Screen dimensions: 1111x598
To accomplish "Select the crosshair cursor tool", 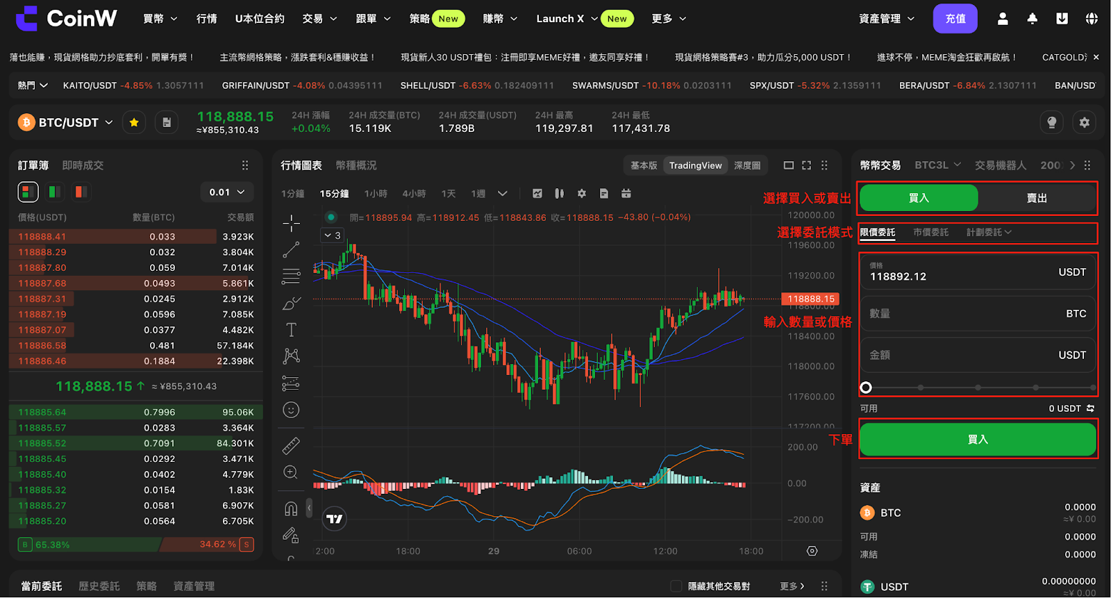I will (292, 223).
